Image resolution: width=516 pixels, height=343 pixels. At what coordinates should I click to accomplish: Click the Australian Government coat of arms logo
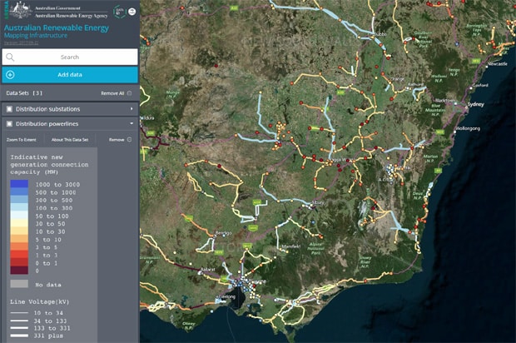click(21, 10)
